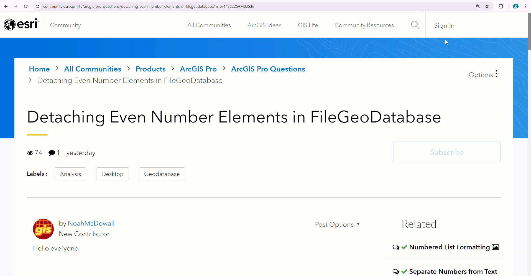This screenshot has width=531, height=276.
Task: Open the browser extensions puzzle icon
Action: [x=501, y=6]
